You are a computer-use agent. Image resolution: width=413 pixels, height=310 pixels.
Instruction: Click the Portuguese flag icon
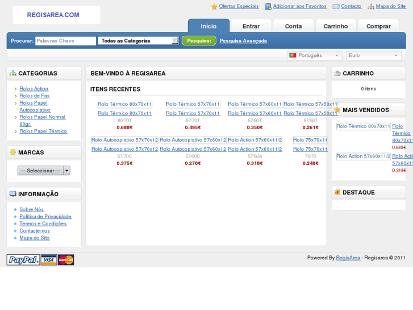[x=293, y=55]
